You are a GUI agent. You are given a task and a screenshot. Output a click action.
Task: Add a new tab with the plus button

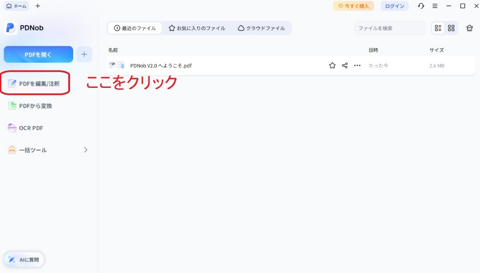(x=38, y=6)
